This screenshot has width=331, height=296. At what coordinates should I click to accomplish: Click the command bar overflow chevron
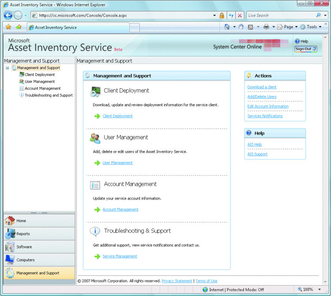(x=326, y=24)
